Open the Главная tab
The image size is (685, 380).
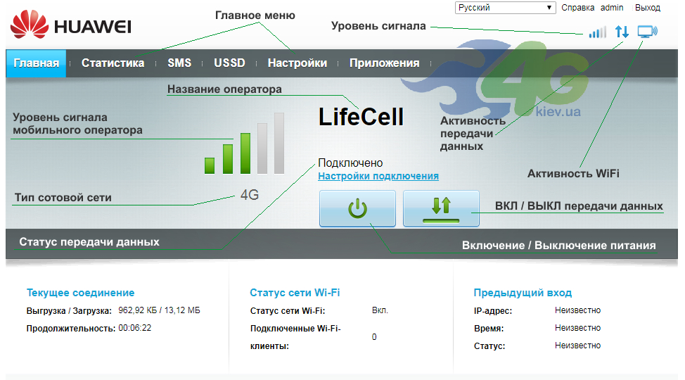pos(36,63)
